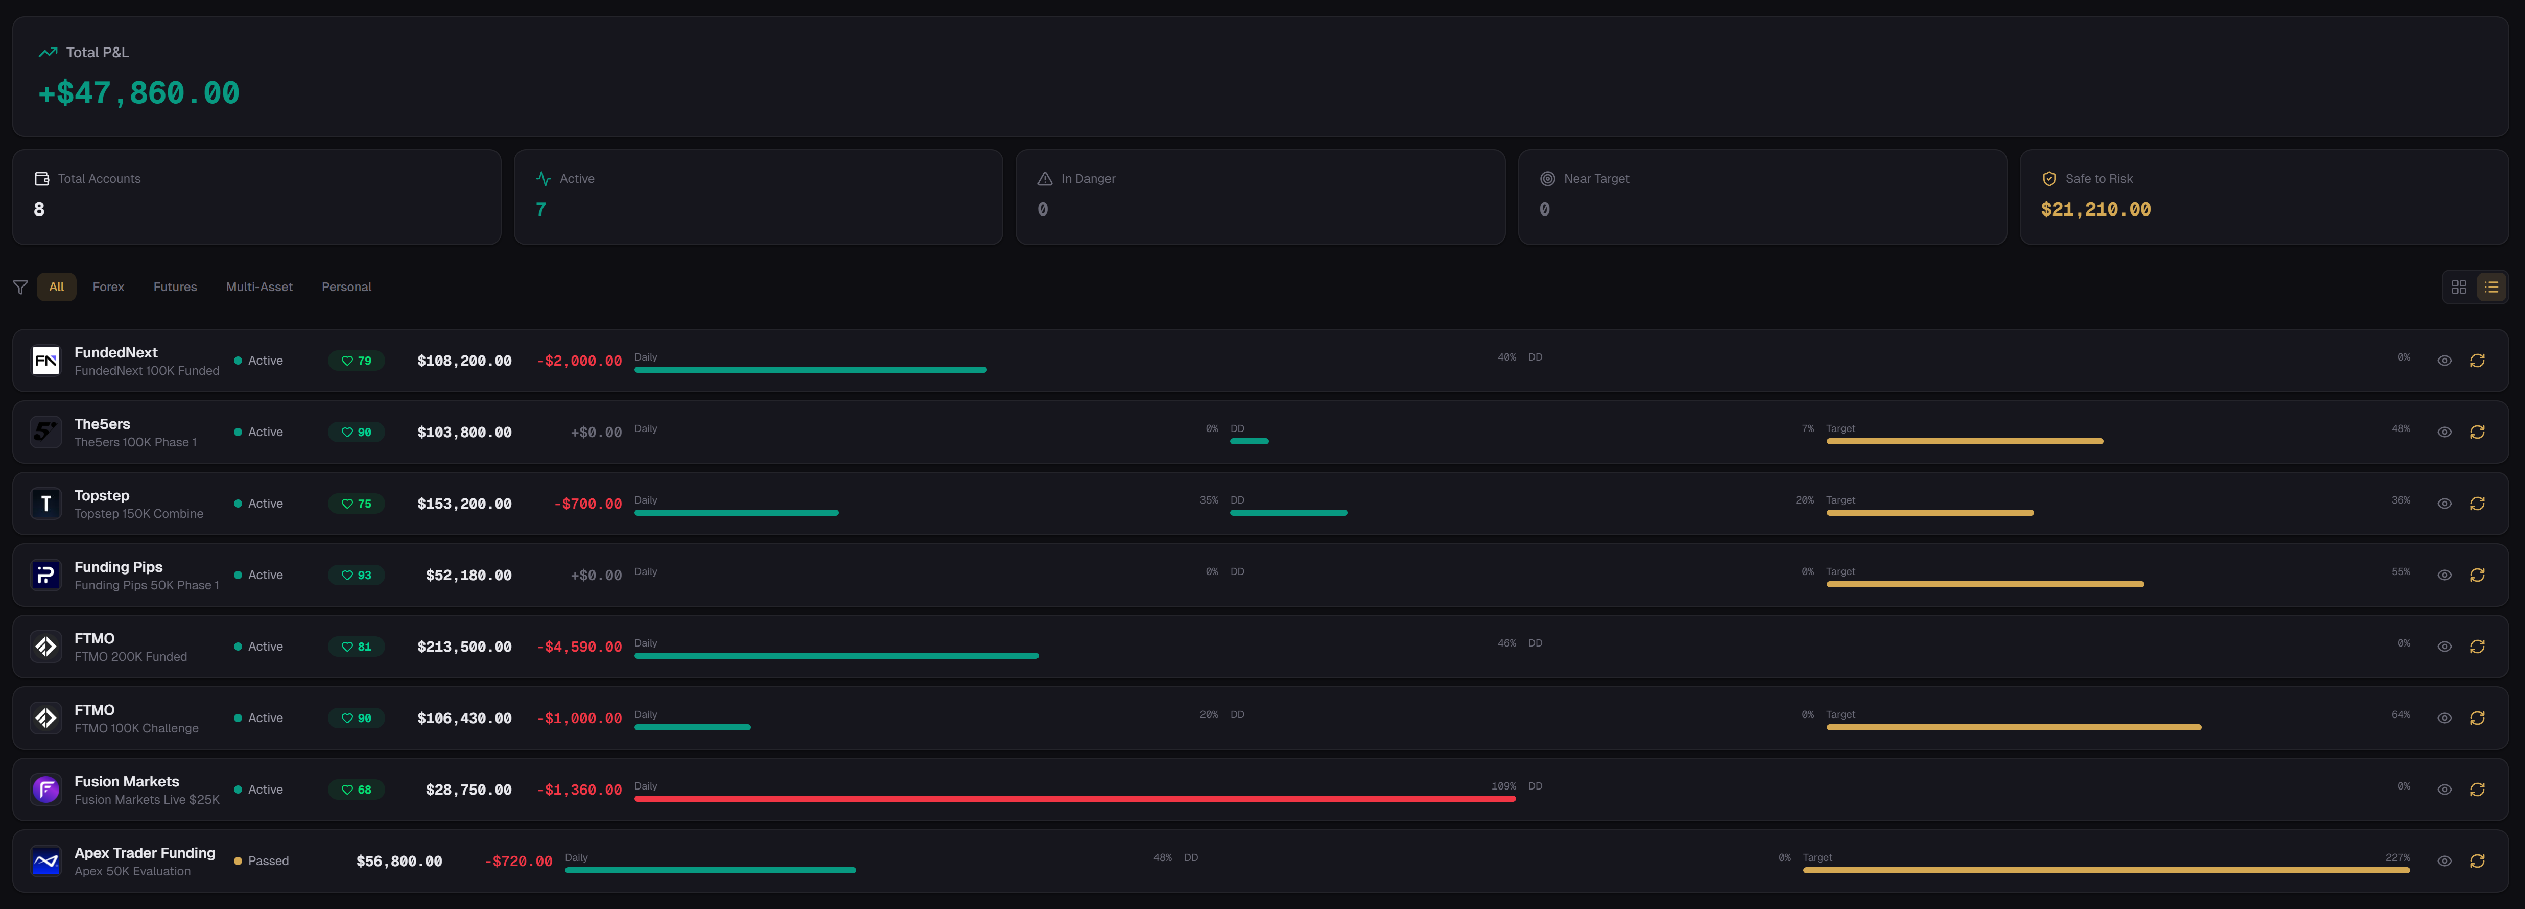Open the Multi-Asset category
2525x909 pixels.
click(259, 286)
